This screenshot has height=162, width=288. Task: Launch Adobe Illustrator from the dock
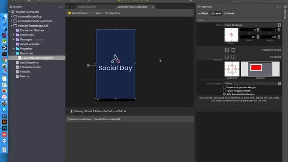click(4, 122)
